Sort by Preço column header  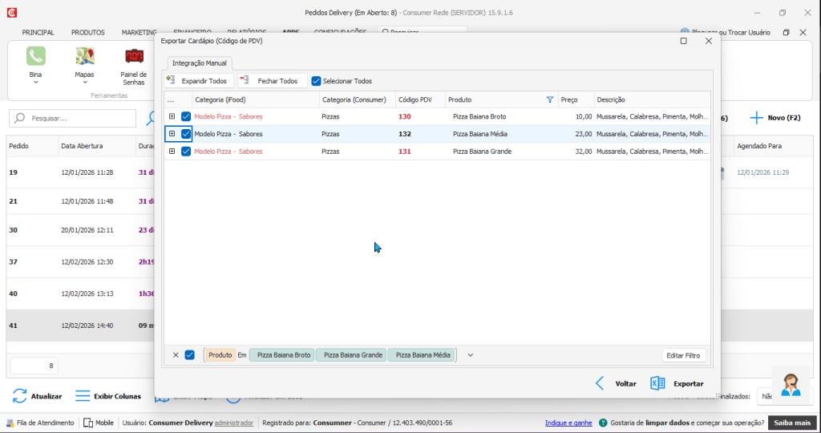click(576, 99)
